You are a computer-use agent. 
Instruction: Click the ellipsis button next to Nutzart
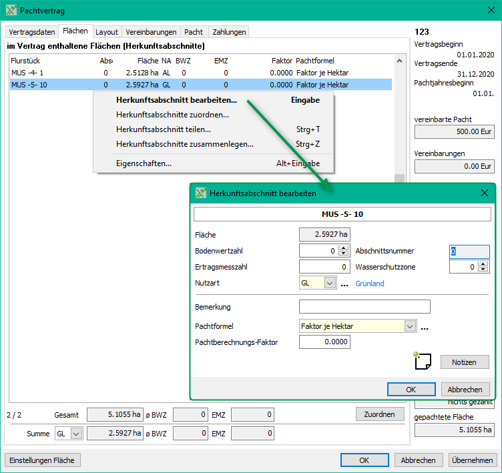pyautogui.click(x=344, y=284)
